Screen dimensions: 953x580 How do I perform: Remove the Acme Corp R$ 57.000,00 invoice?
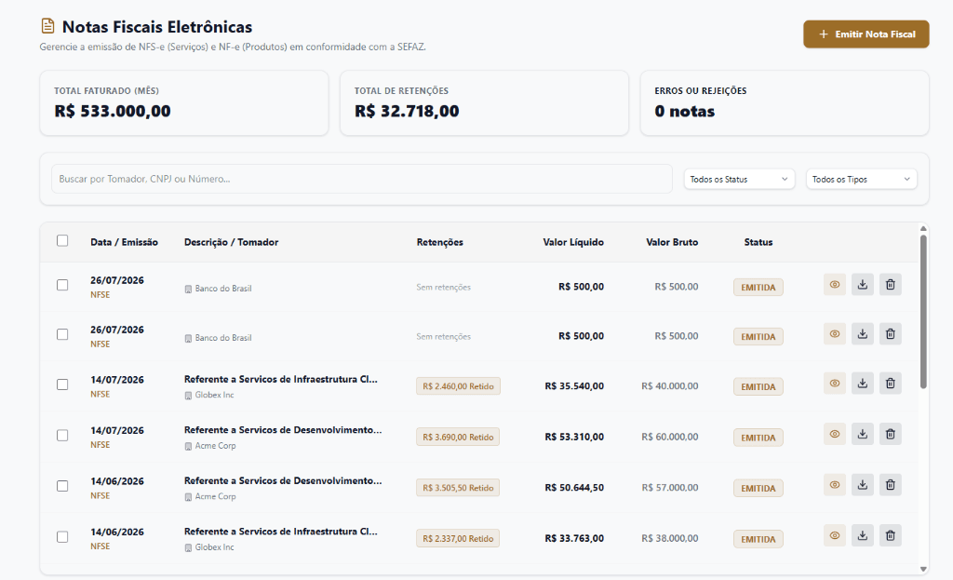pyautogui.click(x=891, y=485)
